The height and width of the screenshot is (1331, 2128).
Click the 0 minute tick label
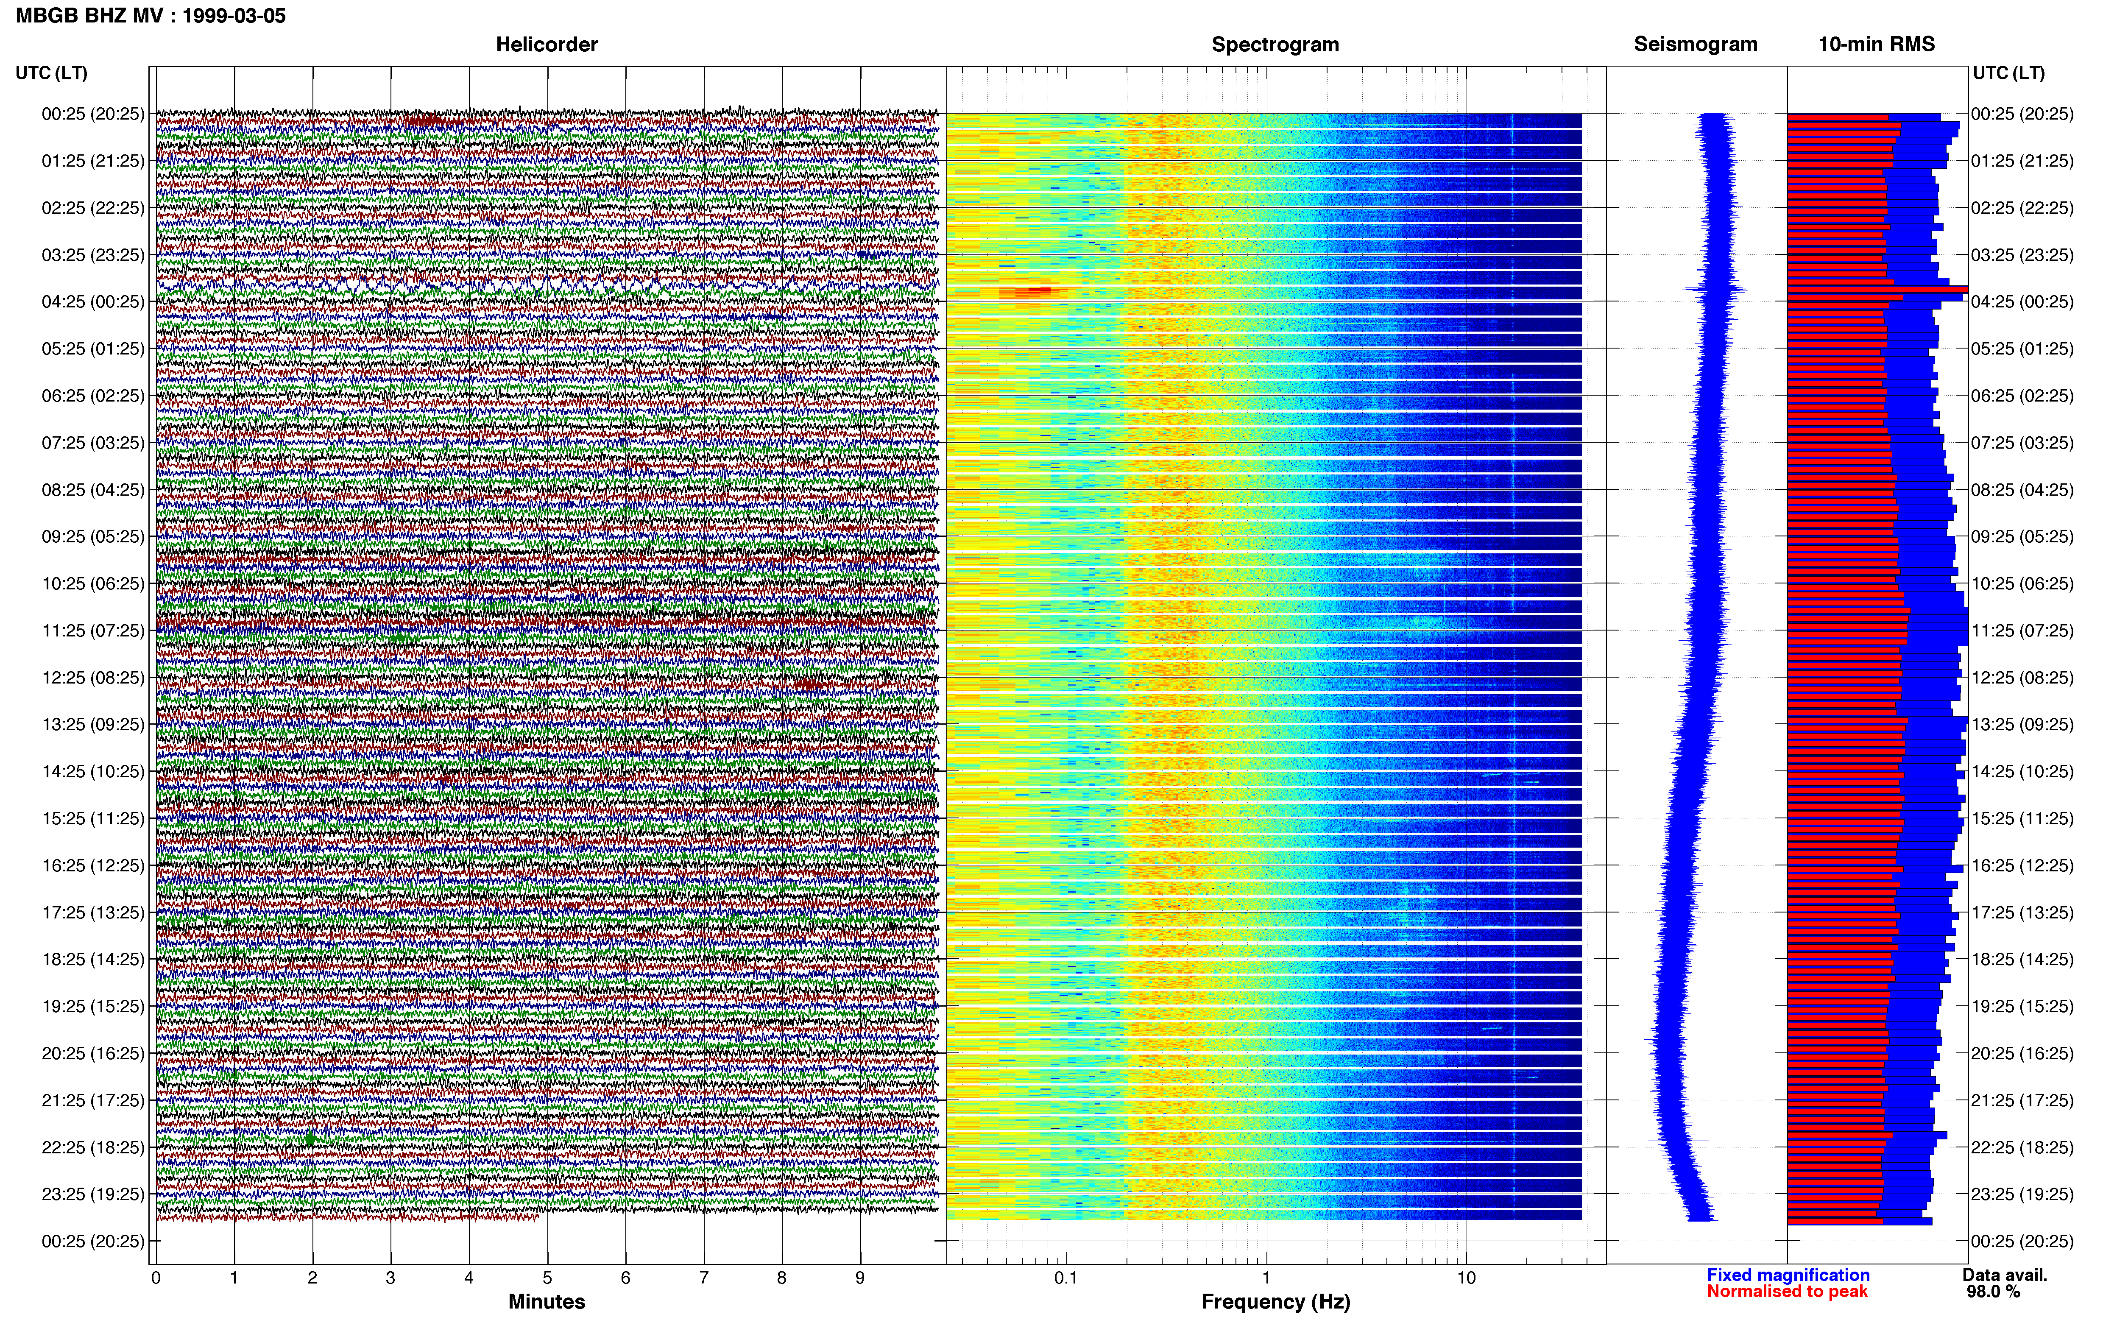[x=156, y=1277]
